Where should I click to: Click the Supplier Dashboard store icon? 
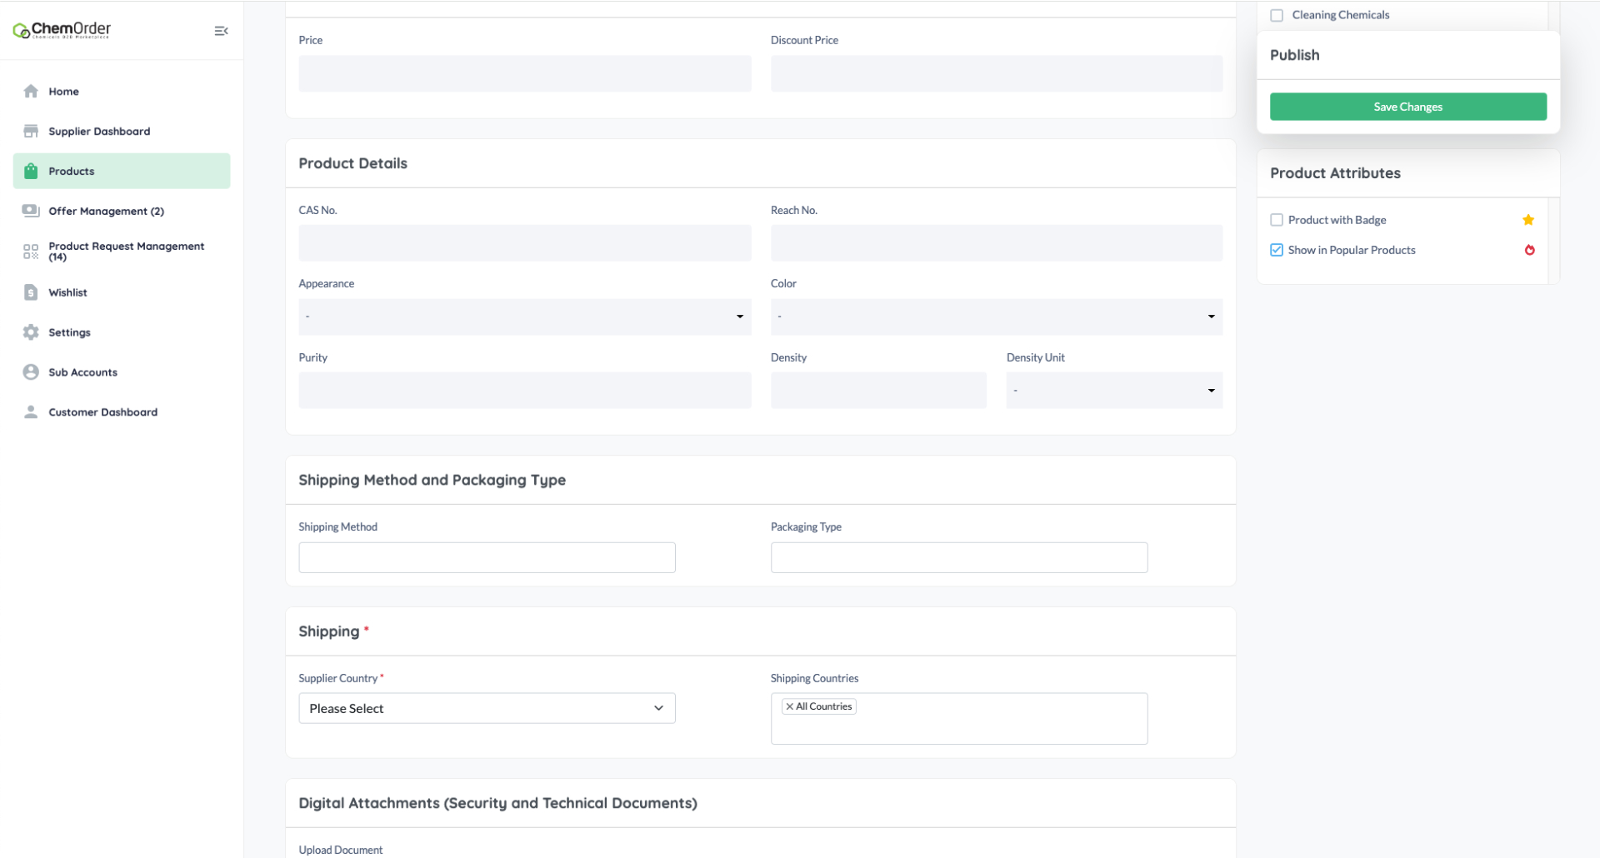point(31,132)
